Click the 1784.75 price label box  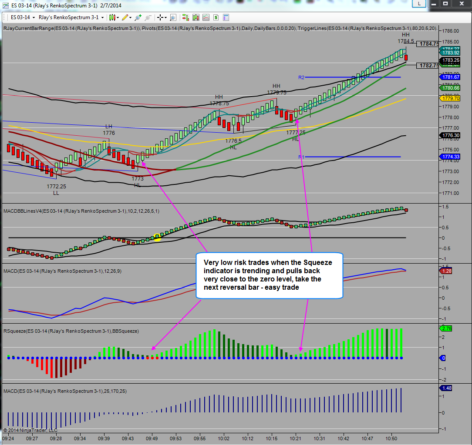(429, 44)
